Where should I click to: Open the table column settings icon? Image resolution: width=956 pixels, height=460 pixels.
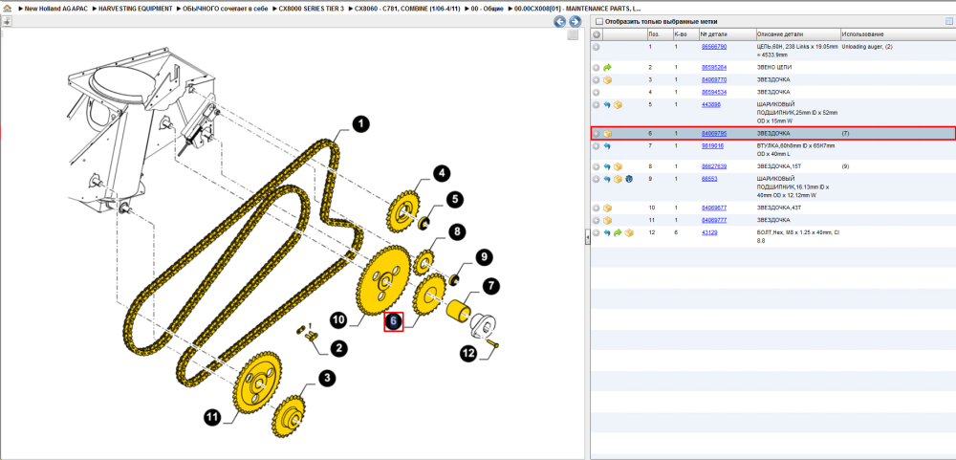point(948,22)
